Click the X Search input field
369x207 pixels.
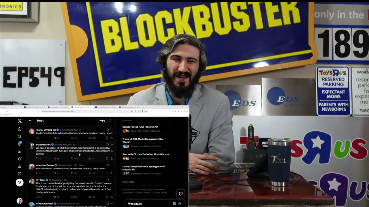pos(146,120)
